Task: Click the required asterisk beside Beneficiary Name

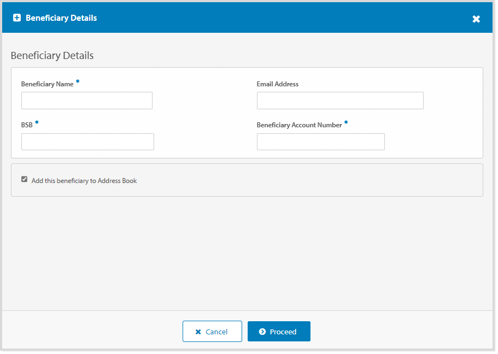Action: point(77,81)
